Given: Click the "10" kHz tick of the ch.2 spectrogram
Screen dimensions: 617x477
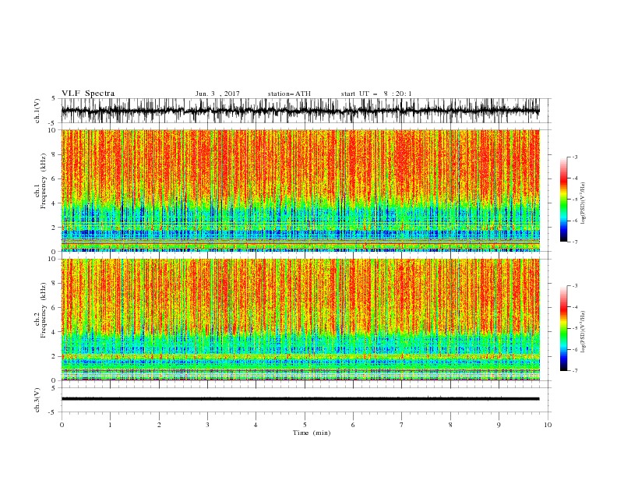Looking at the screenshot, I should point(52,259).
